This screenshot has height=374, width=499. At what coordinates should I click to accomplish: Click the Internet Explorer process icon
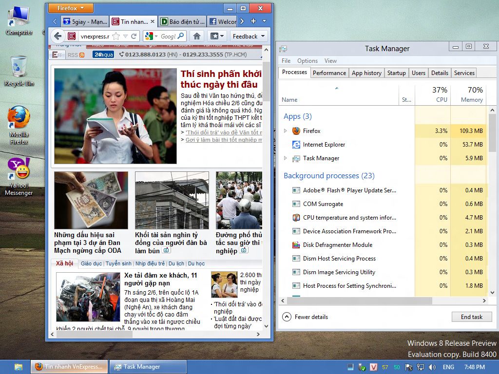click(296, 144)
